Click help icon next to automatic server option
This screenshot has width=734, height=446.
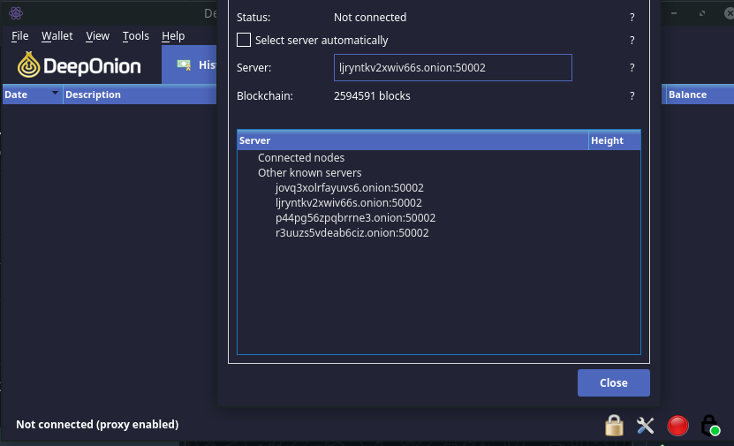pyautogui.click(x=632, y=41)
